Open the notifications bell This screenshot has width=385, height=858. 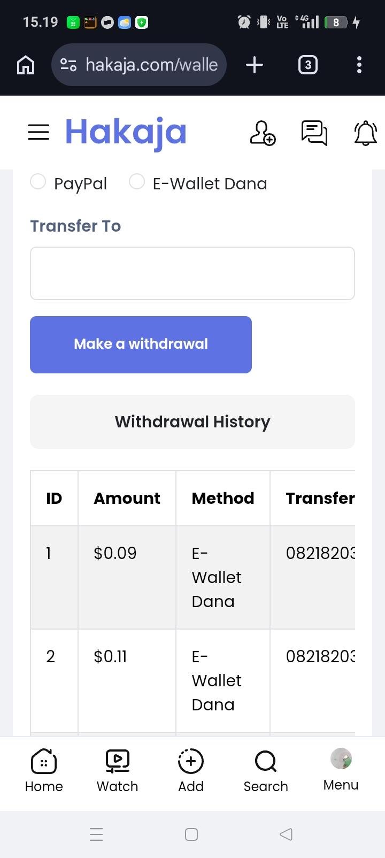click(366, 133)
